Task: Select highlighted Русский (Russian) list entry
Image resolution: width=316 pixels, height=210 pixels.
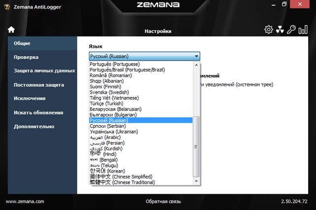Action: click(x=141, y=120)
